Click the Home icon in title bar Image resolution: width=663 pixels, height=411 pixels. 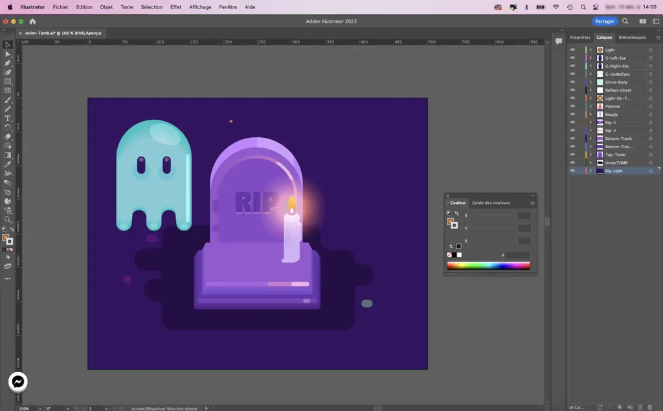coord(32,21)
